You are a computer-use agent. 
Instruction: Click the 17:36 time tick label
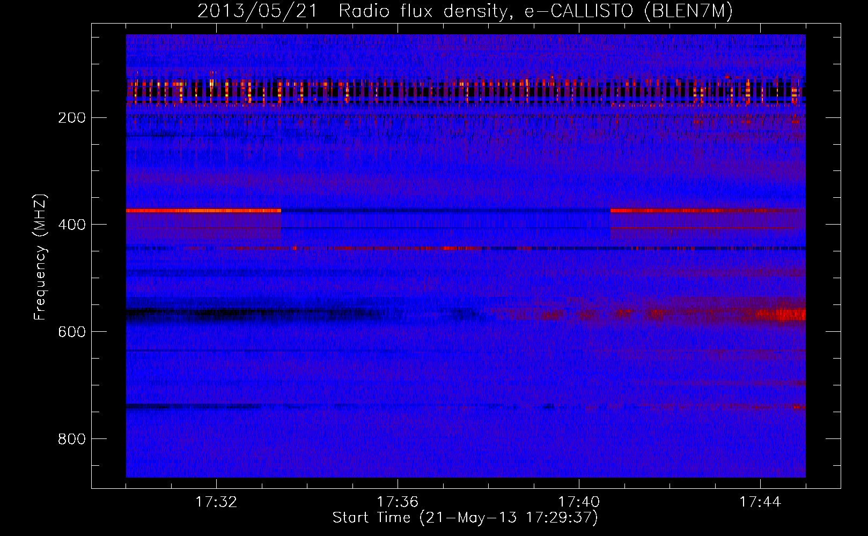tap(398, 502)
